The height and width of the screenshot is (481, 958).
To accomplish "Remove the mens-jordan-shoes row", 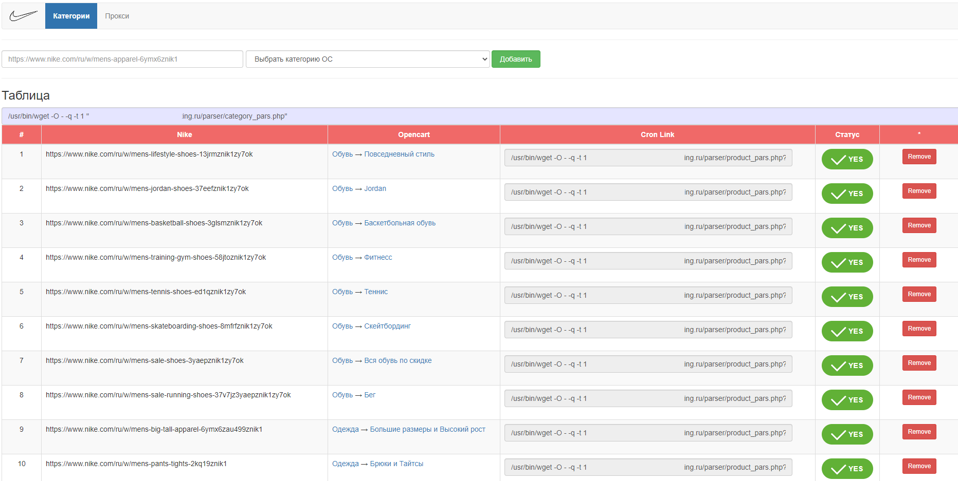I will 919,191.
